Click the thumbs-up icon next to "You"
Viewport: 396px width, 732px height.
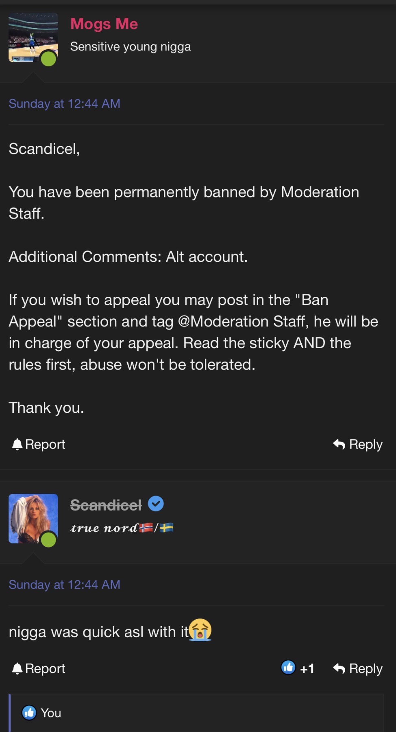point(29,713)
